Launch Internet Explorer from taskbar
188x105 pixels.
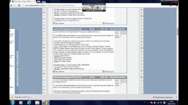pyautogui.click(x=29, y=102)
